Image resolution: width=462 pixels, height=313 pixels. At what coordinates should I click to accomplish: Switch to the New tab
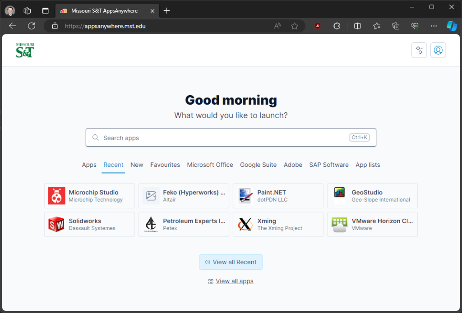(x=137, y=165)
